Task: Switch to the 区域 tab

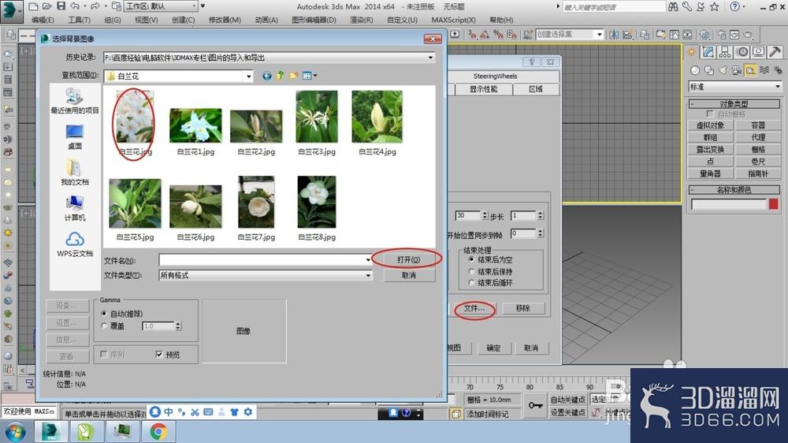Action: tap(536, 89)
